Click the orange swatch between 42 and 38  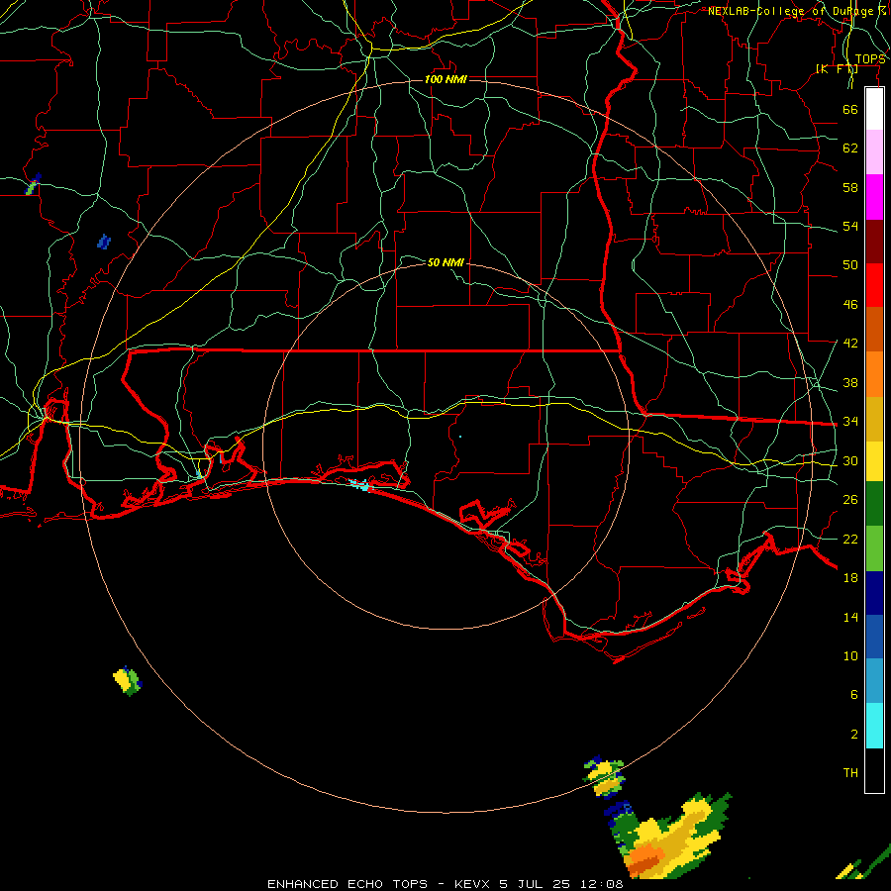[x=874, y=374]
